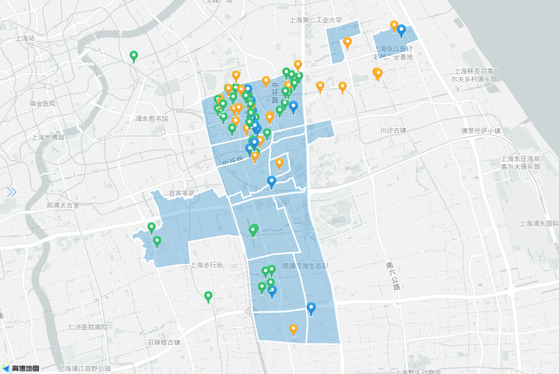Screen dimensions: 559x374
Task: Click green marker in district southeast of 宜家家居
Action: click(253, 231)
